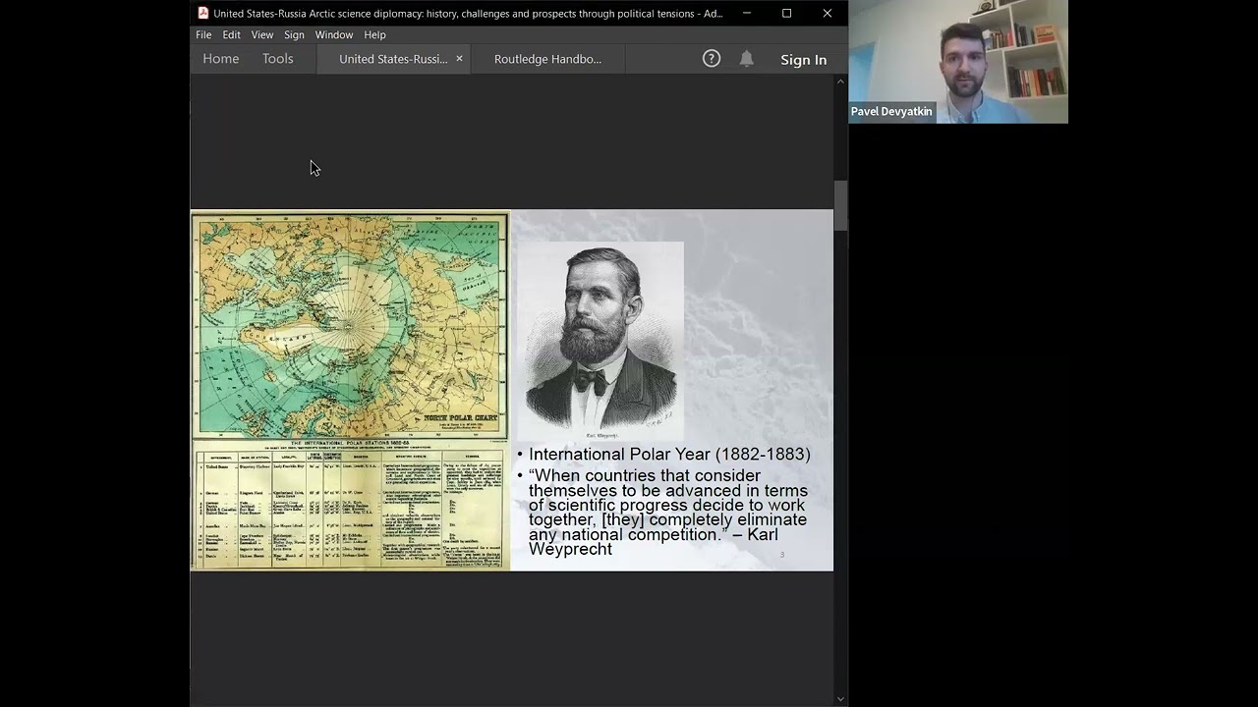Click the Karl Weyprecht quote text
The height and width of the screenshot is (707, 1258).
tap(668, 513)
